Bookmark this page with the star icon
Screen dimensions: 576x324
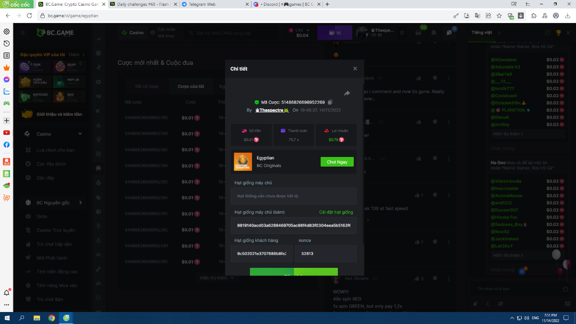499,15
